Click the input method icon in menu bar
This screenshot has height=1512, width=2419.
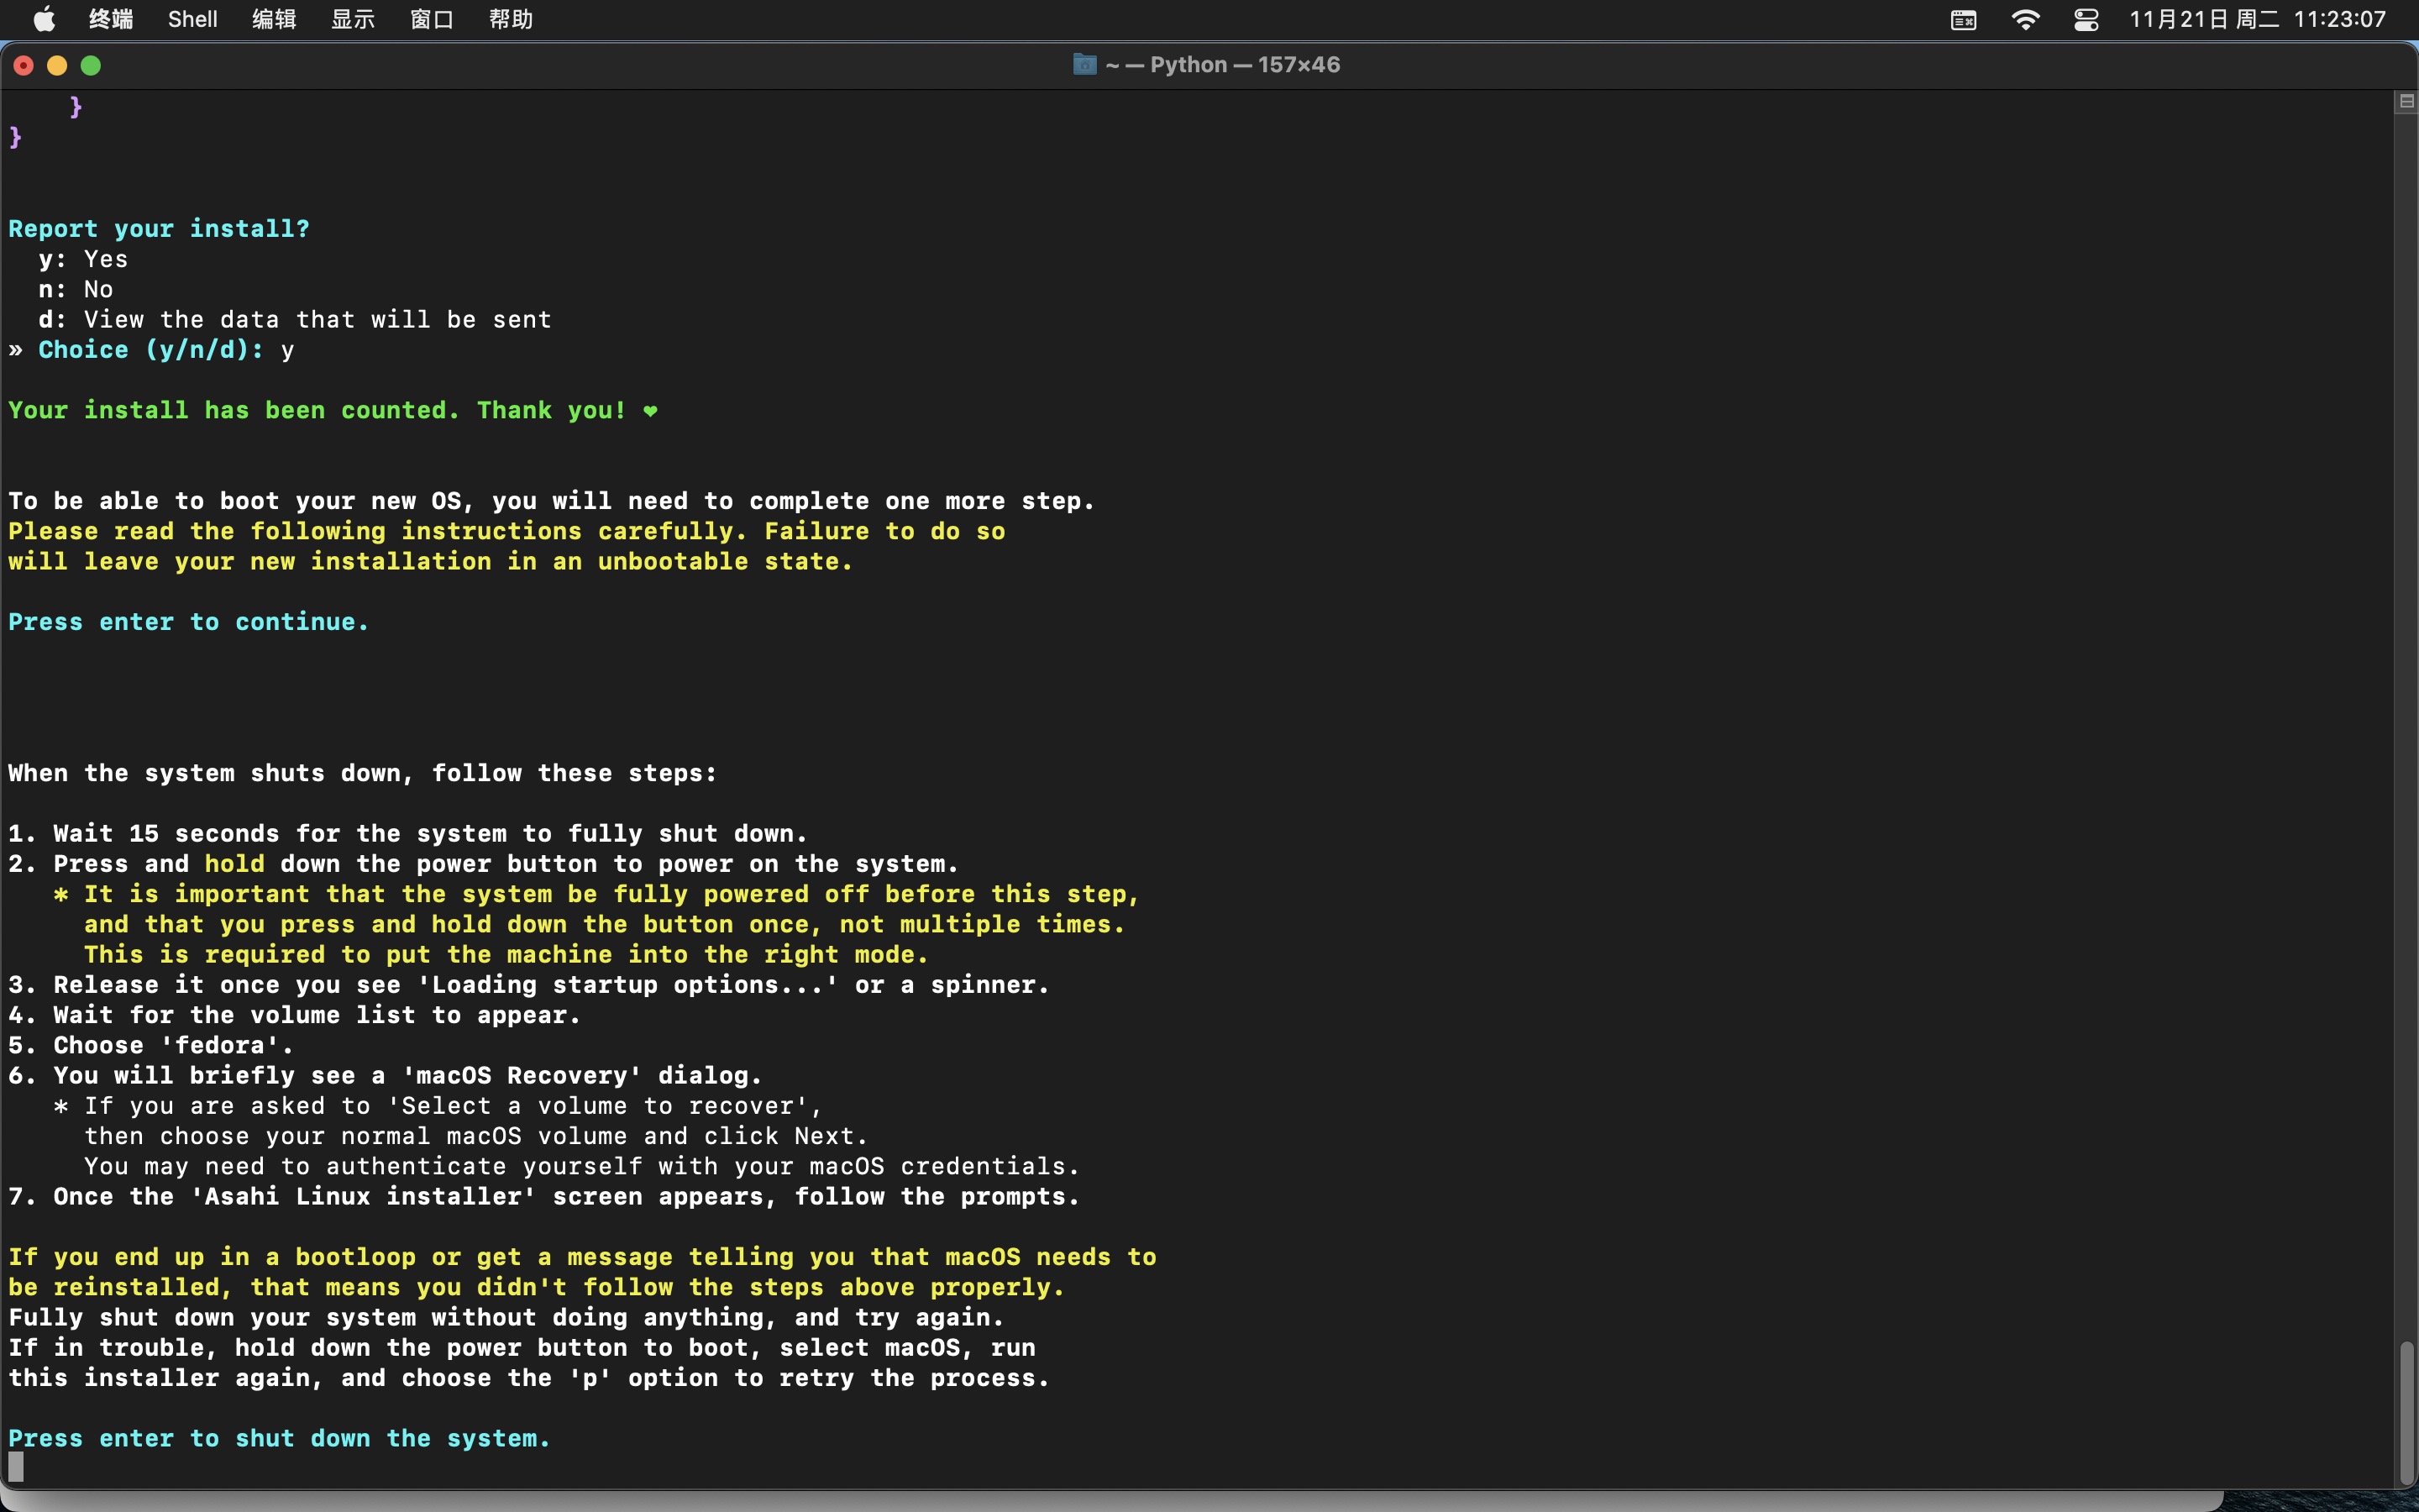pyautogui.click(x=1963, y=20)
